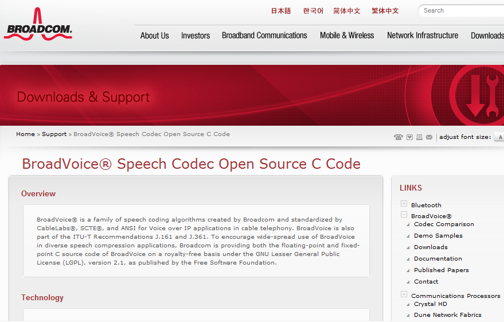The width and height of the screenshot is (504, 322).
Task: Open the BroadVoice® sidebar link
Action: 431,216
